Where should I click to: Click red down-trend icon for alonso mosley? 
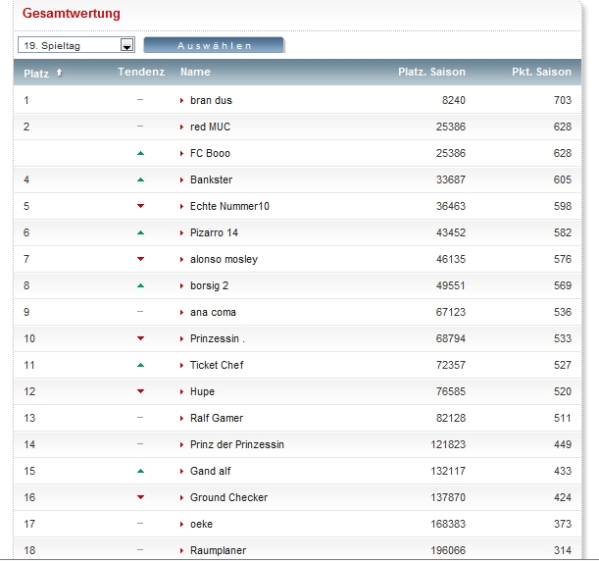tap(140, 259)
